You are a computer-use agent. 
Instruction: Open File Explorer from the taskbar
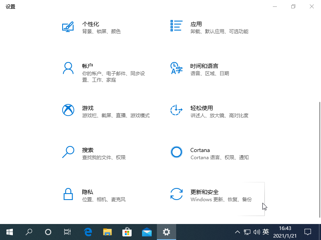(x=107, y=232)
